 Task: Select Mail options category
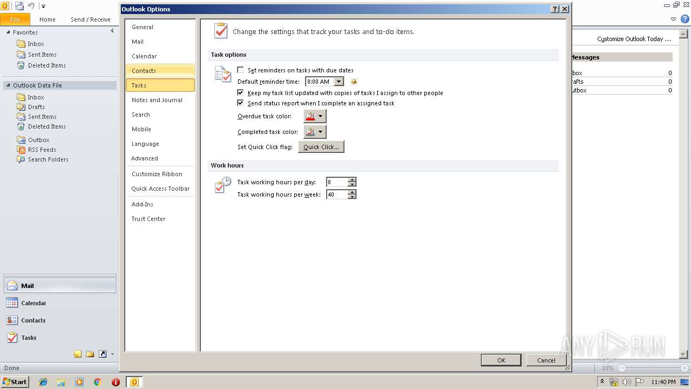tap(160, 42)
